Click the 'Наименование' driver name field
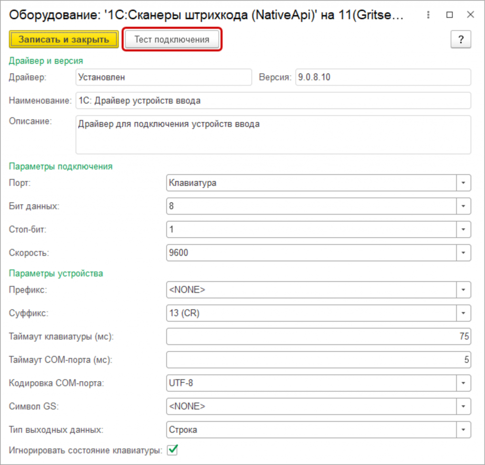This screenshot has width=485, height=465. pyautogui.click(x=273, y=100)
